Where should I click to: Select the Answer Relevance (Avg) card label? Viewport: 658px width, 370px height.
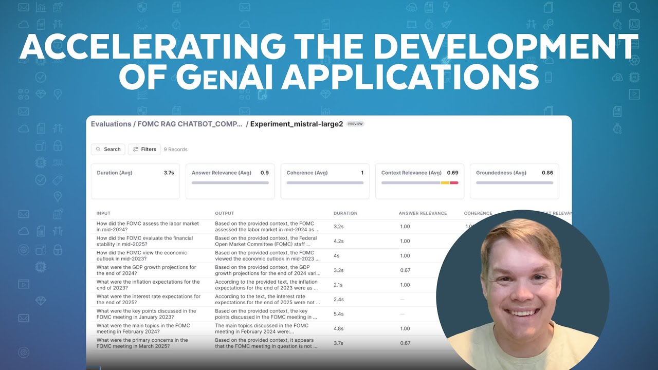tap(222, 173)
